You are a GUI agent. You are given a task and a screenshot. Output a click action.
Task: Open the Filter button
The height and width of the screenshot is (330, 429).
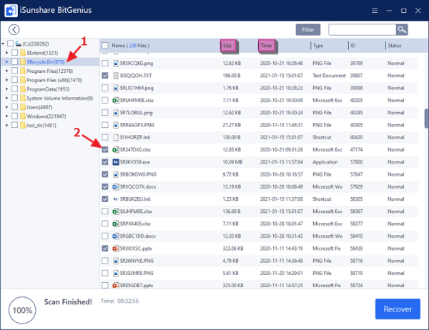[308, 29]
